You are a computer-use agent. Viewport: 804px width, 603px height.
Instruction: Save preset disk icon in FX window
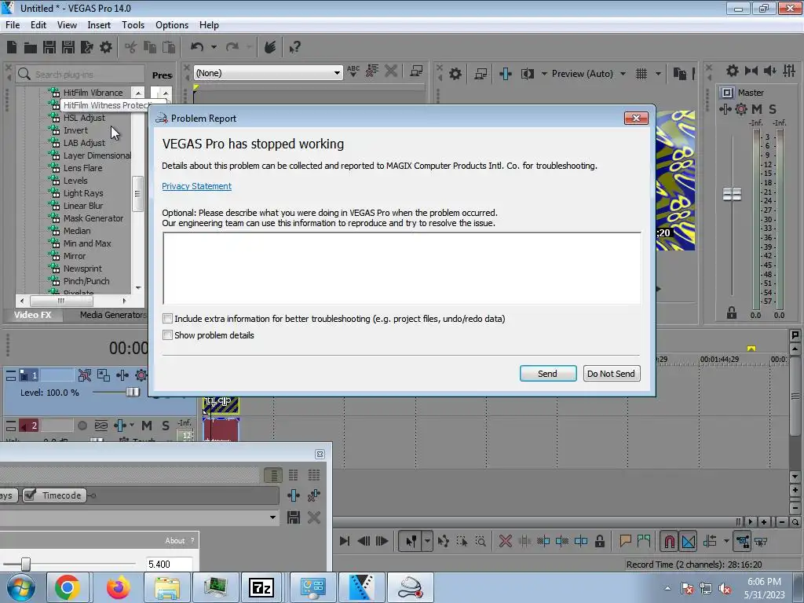(x=294, y=517)
